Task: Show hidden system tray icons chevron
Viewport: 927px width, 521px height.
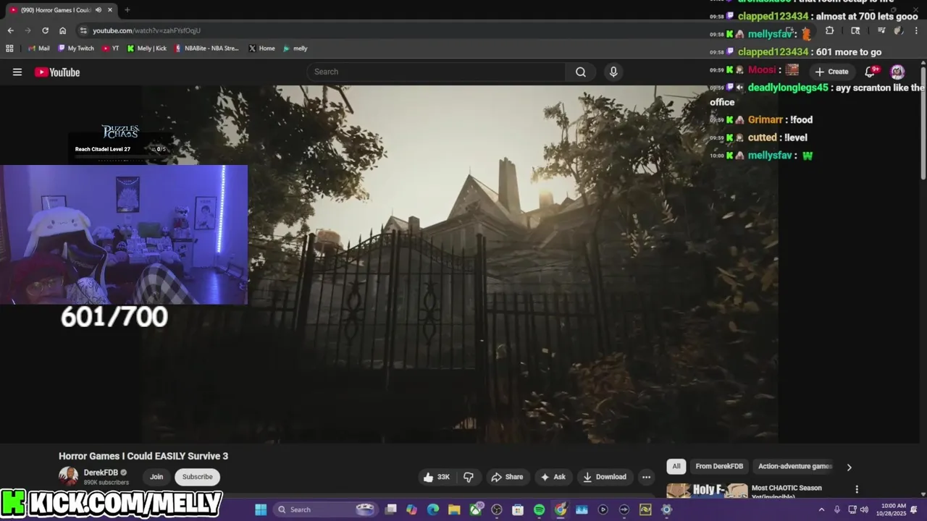Action: coord(821,509)
